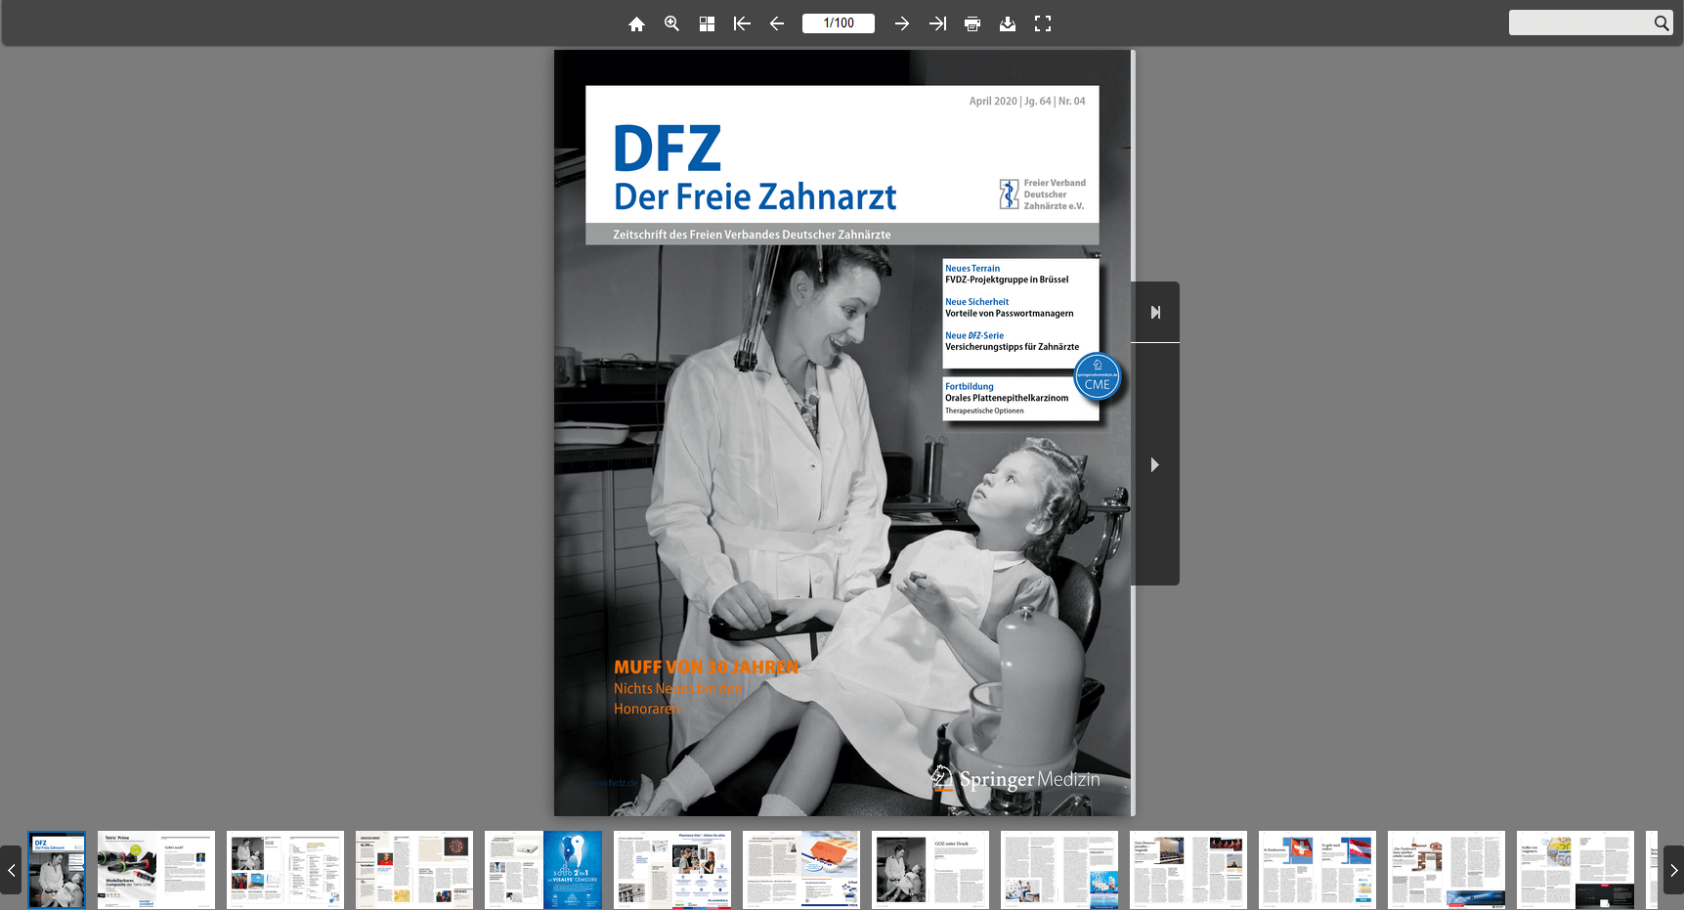
Task: Zoom in with the magnifier icon
Action: point(671,23)
